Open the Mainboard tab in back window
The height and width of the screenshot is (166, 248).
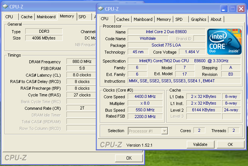point(46,17)
